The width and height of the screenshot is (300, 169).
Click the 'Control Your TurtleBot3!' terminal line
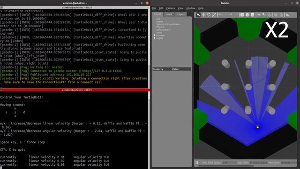[22, 97]
